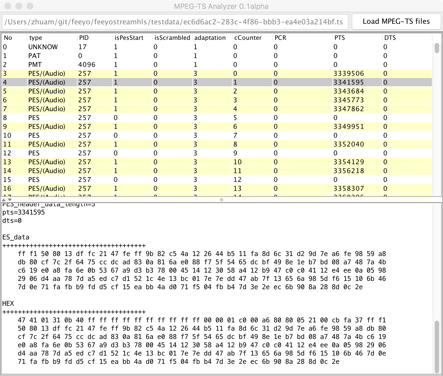Click PID 17 in the UNKNOW row
Image resolution: width=443 pixels, height=376 pixels.
click(x=83, y=47)
